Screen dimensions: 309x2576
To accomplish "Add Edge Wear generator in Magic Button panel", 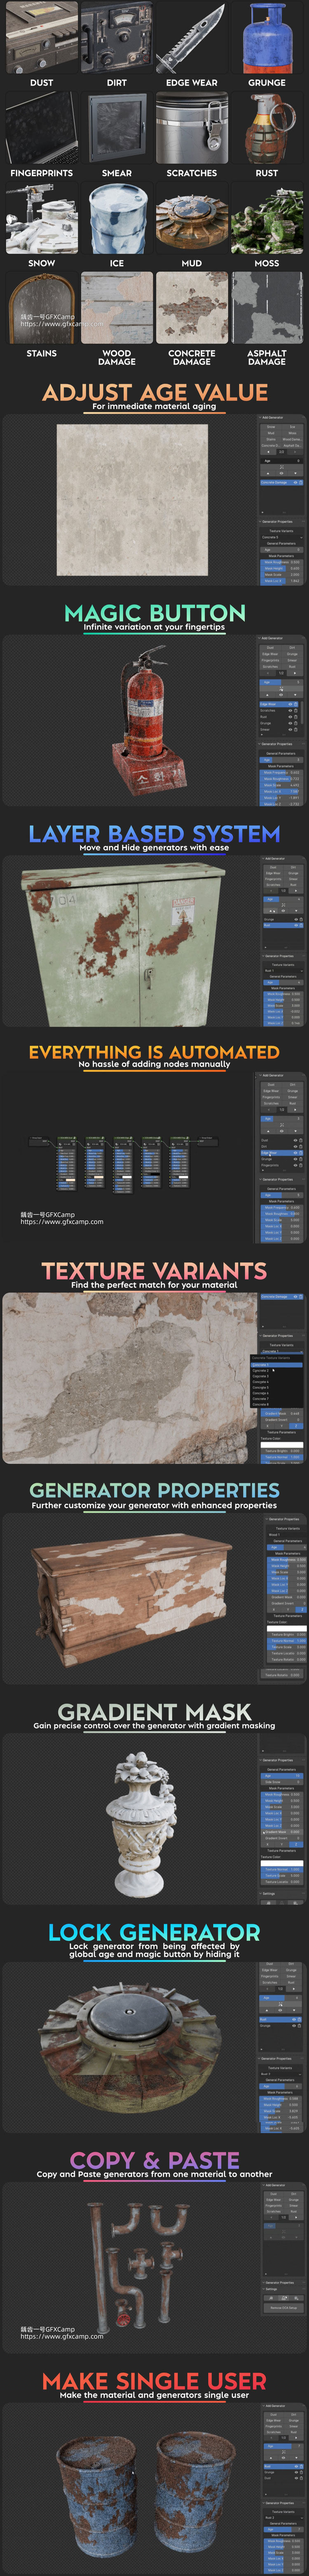I will (271, 654).
